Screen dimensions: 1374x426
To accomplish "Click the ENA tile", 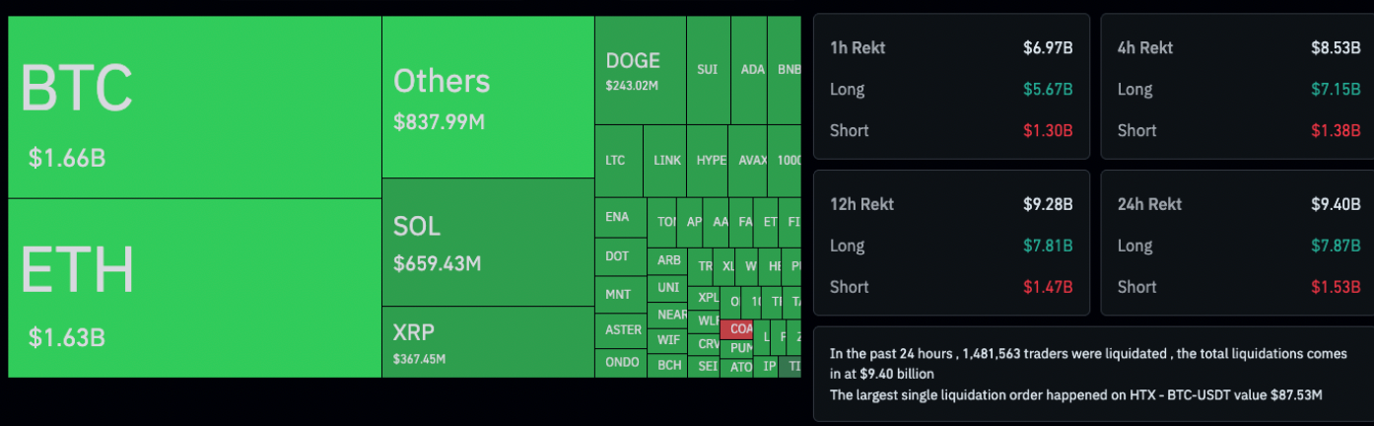I will pyautogui.click(x=620, y=217).
